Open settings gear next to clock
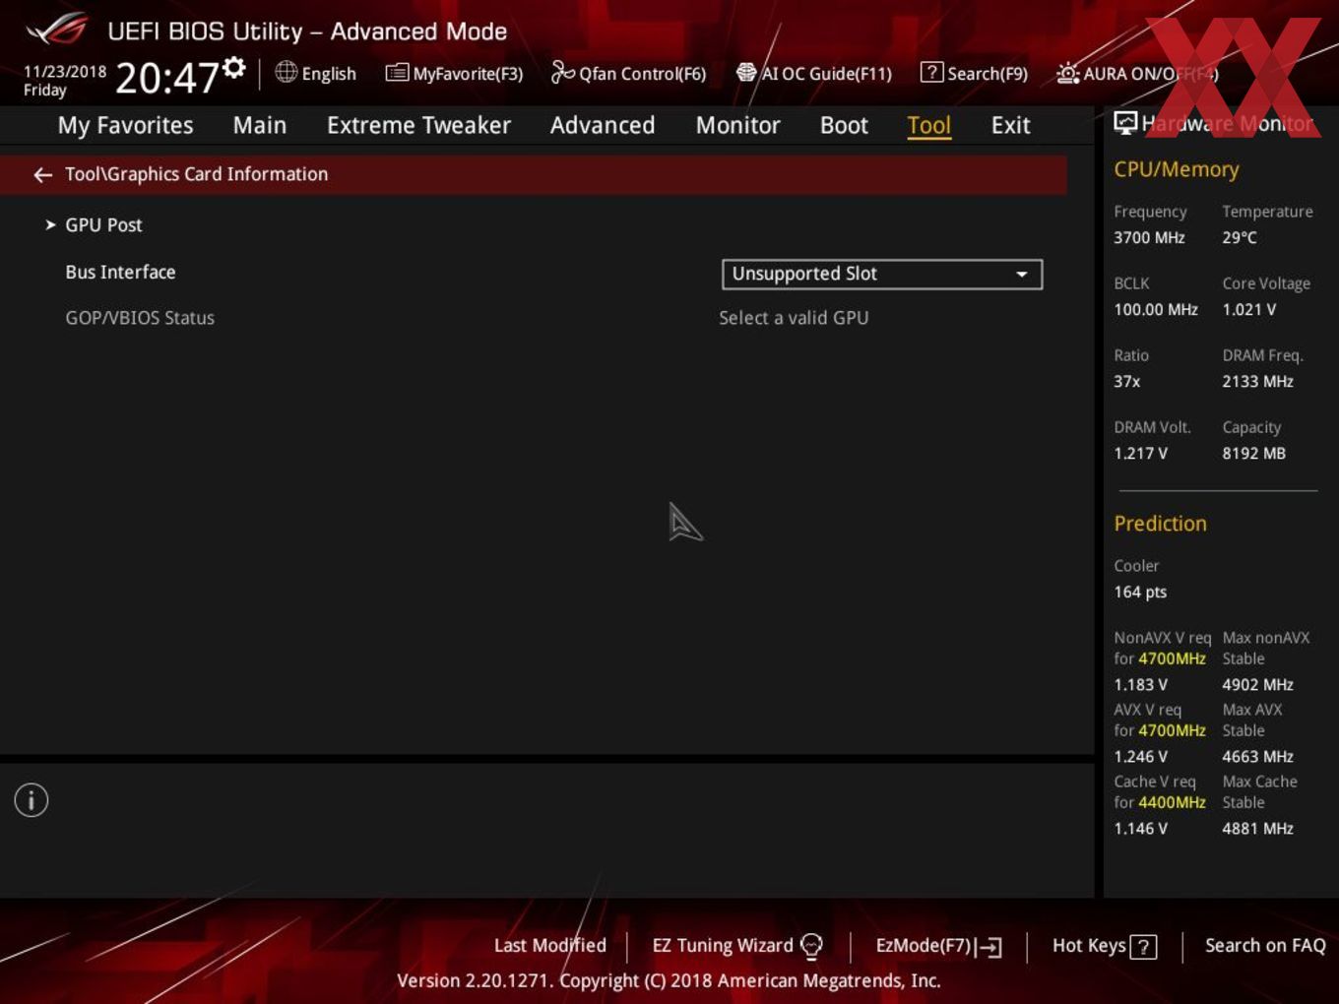 pos(234,67)
